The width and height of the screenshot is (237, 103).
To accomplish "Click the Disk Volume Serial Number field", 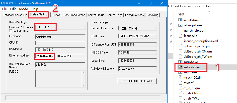I will pyautogui.click(x=61, y=64).
